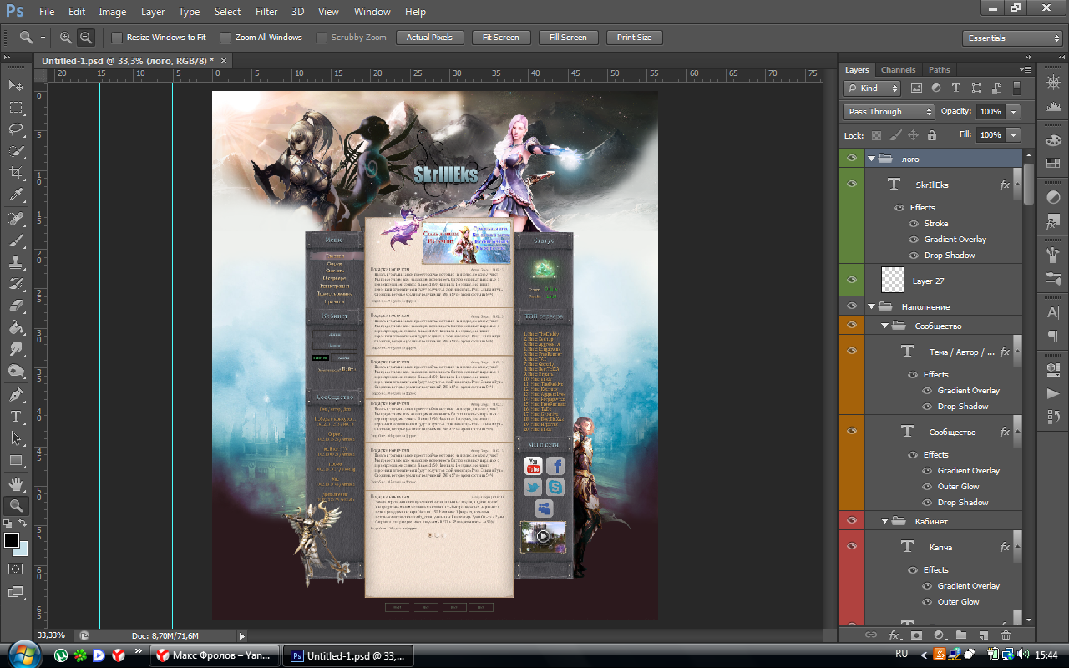Collapse the Сообщество group folder

click(x=884, y=326)
